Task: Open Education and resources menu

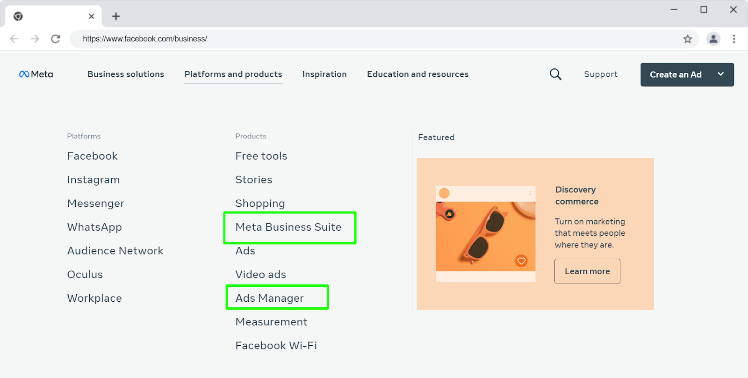Action: tap(417, 74)
